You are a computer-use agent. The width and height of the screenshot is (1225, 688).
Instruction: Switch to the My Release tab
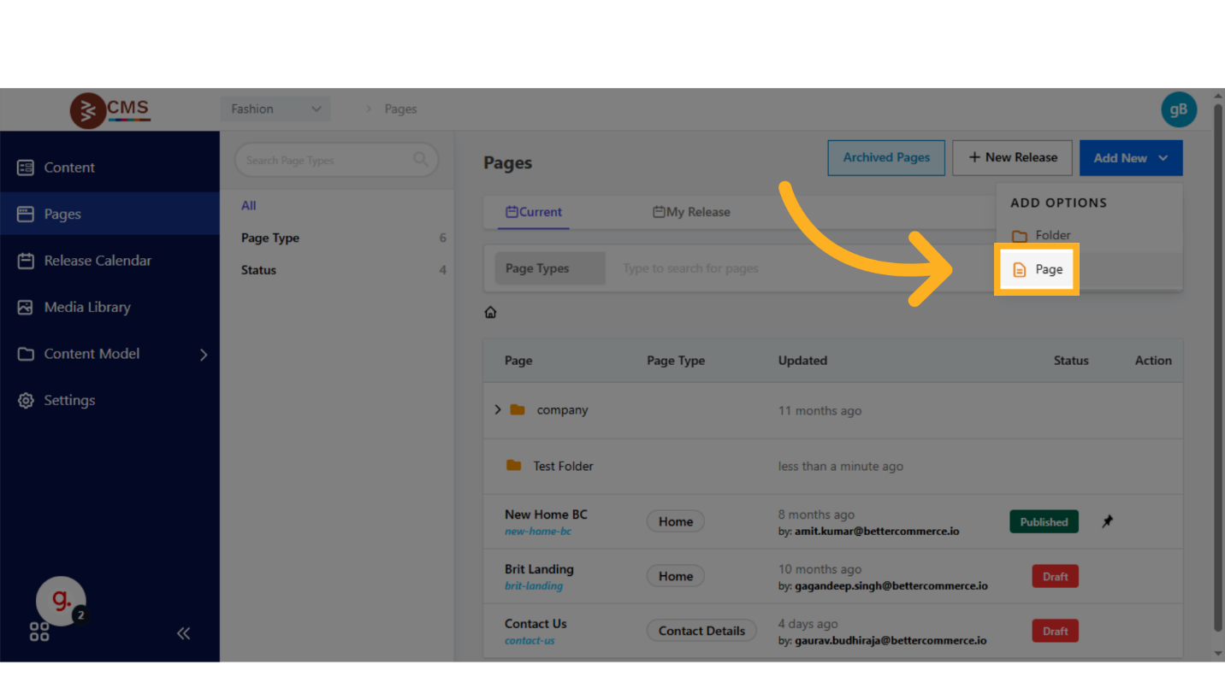coord(691,212)
